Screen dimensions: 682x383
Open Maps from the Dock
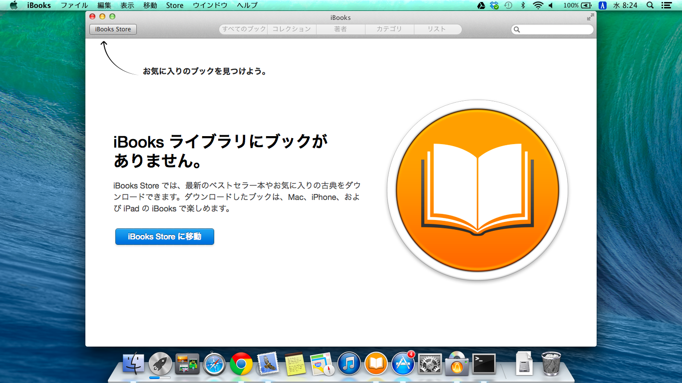(x=322, y=364)
